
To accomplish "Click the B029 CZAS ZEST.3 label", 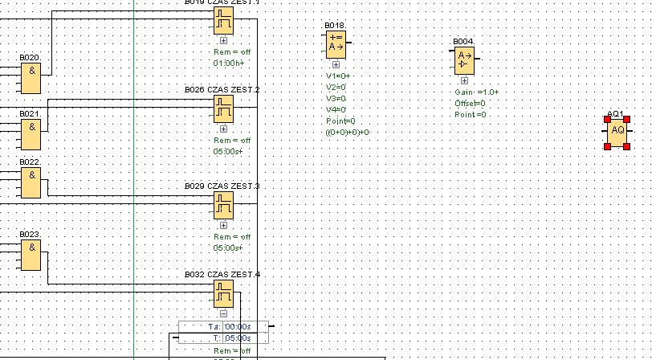I will [222, 186].
